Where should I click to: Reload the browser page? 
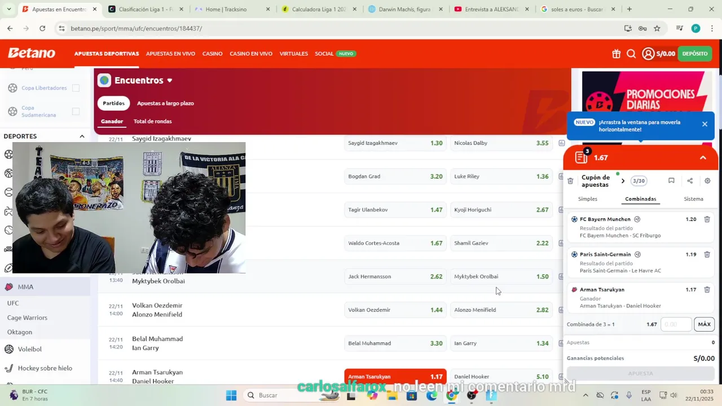pos(42,28)
